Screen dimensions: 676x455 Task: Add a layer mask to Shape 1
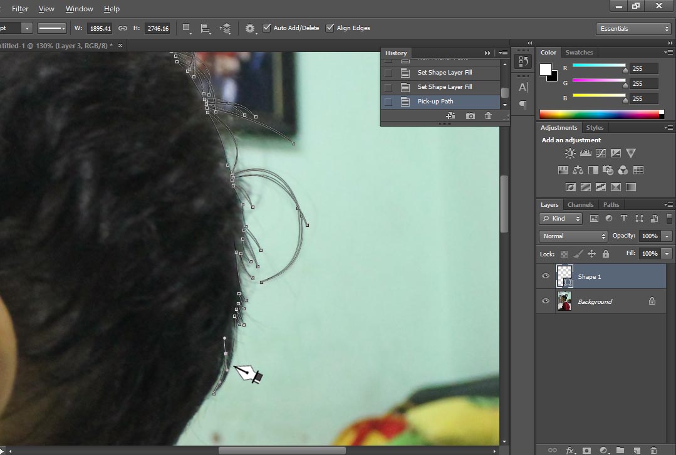pyautogui.click(x=587, y=451)
